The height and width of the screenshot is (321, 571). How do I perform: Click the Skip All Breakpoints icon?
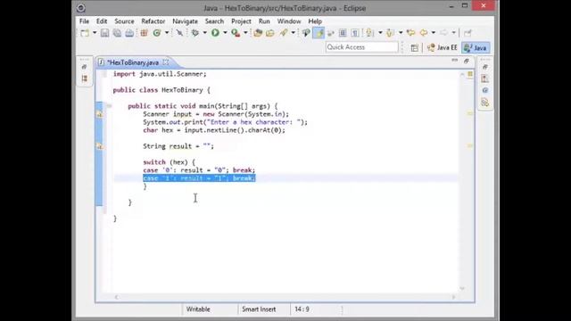click(179, 33)
